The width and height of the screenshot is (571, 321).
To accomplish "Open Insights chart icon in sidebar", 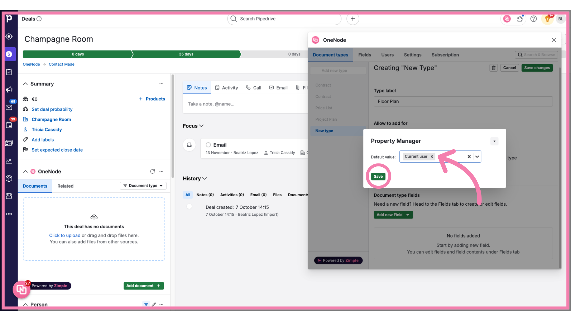I will point(9,161).
